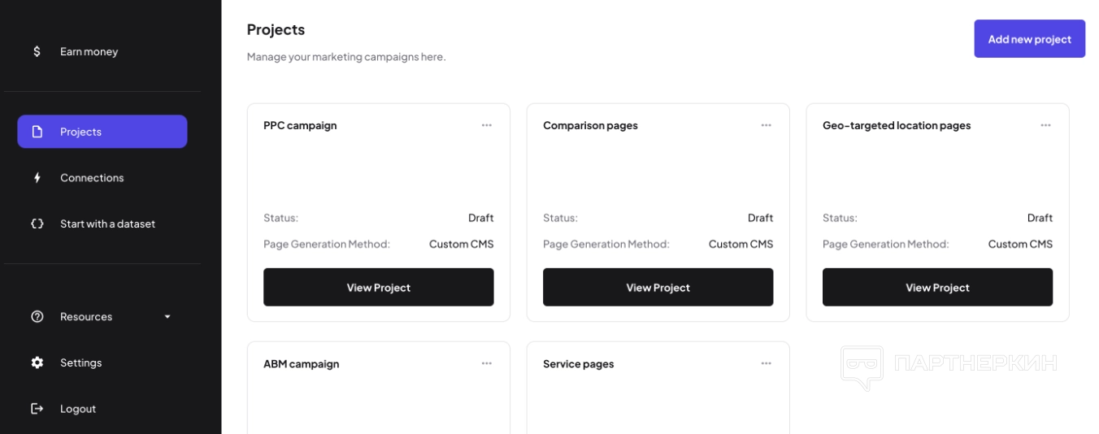1099x434 pixels.
Task: Open the ABM campaign three-dot menu
Action: coord(486,363)
